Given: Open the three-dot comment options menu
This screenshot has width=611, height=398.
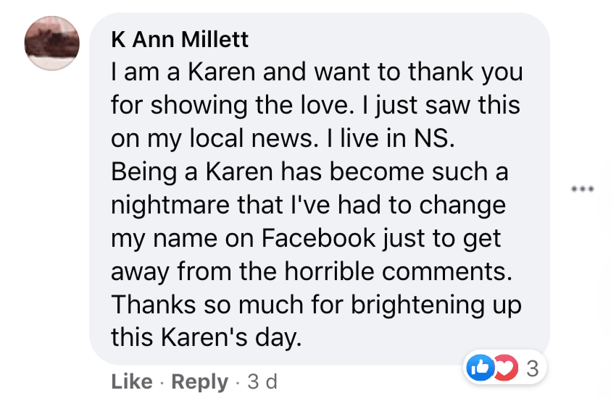Looking at the screenshot, I should (x=583, y=190).
